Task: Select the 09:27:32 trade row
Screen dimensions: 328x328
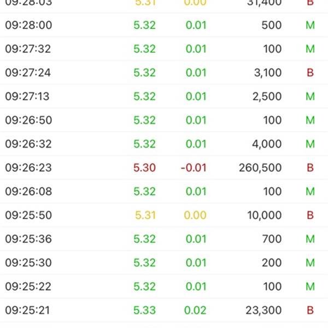Action: coord(164,49)
